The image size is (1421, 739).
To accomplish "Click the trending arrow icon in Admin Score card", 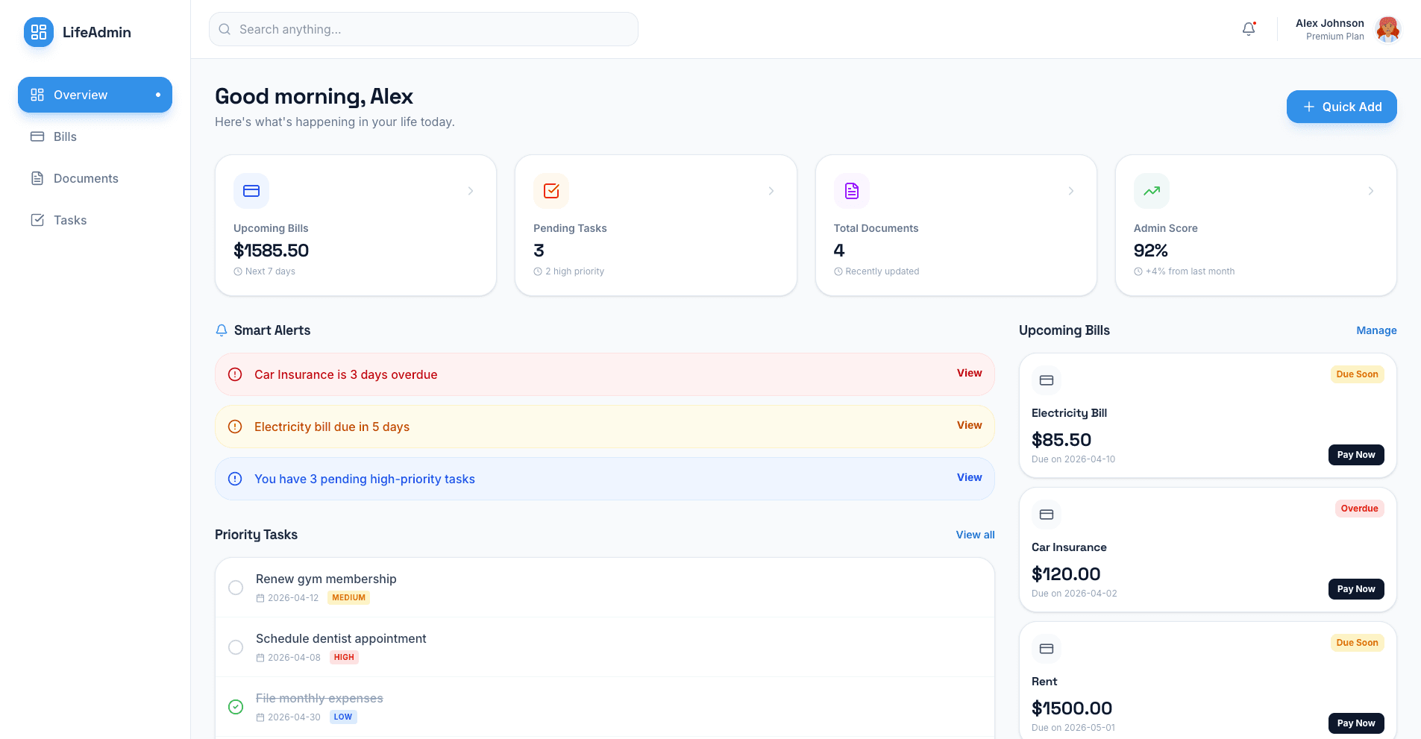I will click(x=1152, y=191).
